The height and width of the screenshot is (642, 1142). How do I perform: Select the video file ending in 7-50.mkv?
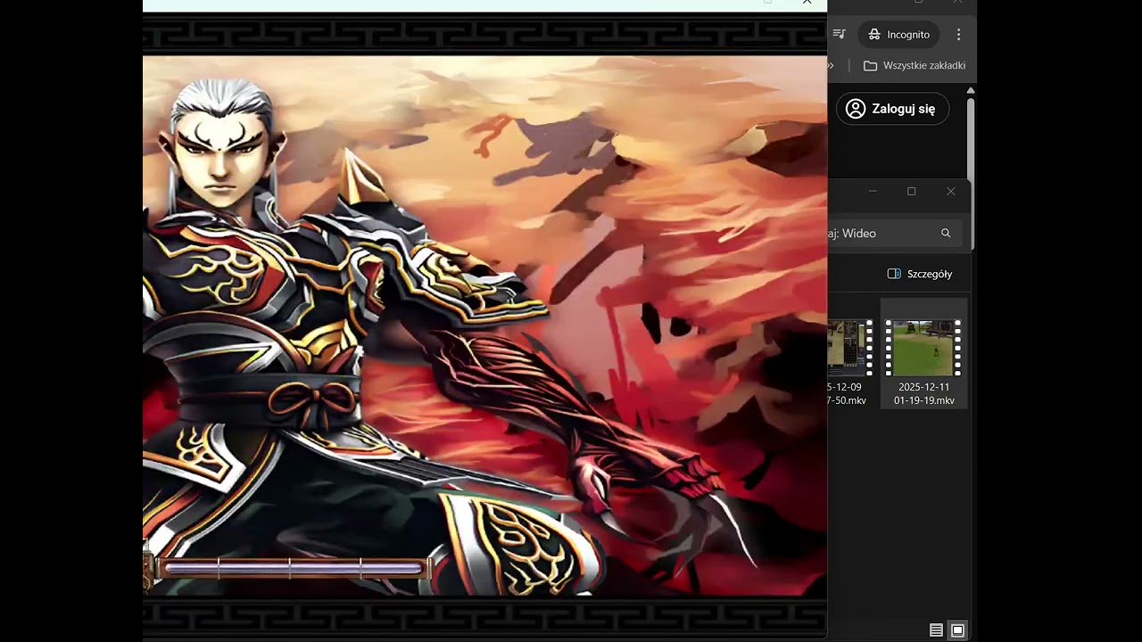tap(850, 353)
